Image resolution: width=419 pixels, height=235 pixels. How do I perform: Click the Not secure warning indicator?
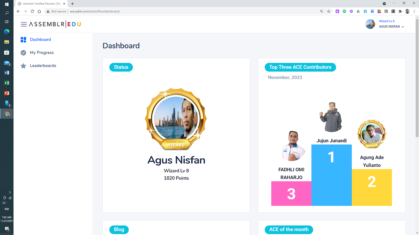pos(56,11)
